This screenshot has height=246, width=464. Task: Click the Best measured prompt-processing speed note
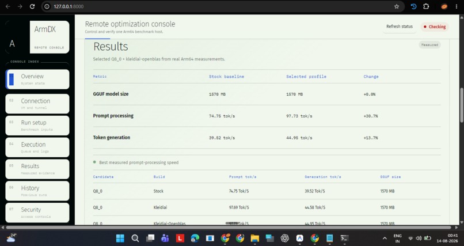139,162
